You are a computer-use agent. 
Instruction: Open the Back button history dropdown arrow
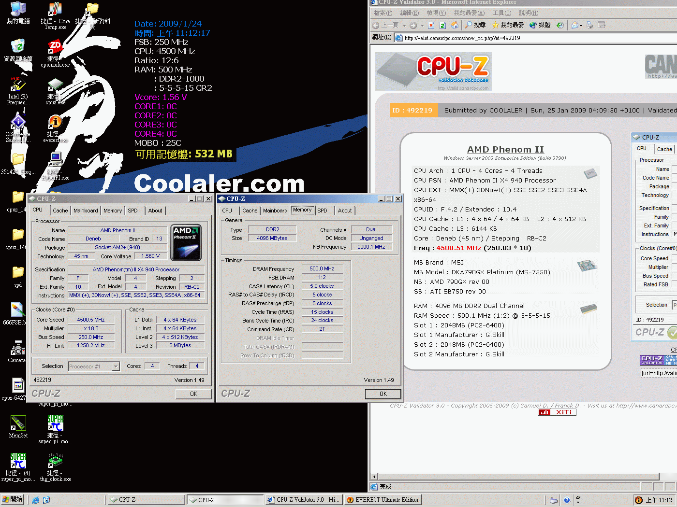click(x=404, y=25)
